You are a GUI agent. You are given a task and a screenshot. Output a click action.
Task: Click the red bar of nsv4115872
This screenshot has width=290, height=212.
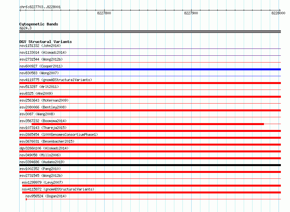[152, 192]
